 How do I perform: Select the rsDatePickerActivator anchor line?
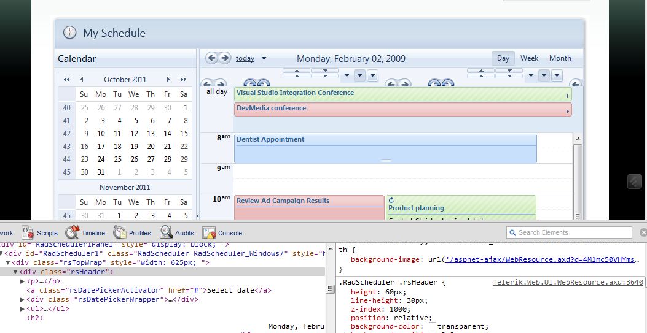(149, 290)
